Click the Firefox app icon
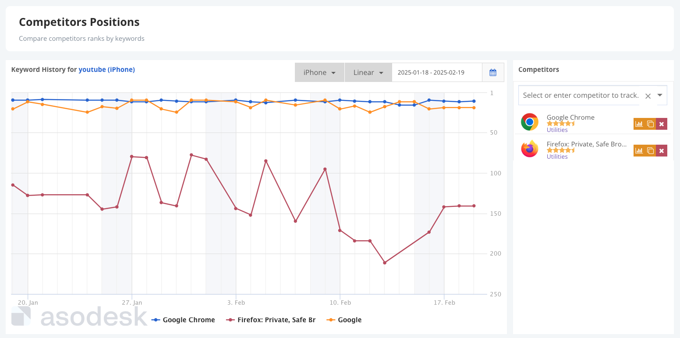The image size is (680, 338). click(x=530, y=149)
